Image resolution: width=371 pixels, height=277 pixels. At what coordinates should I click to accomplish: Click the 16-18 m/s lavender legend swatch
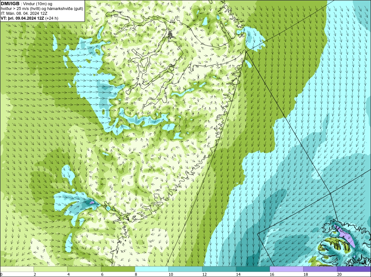286,269
